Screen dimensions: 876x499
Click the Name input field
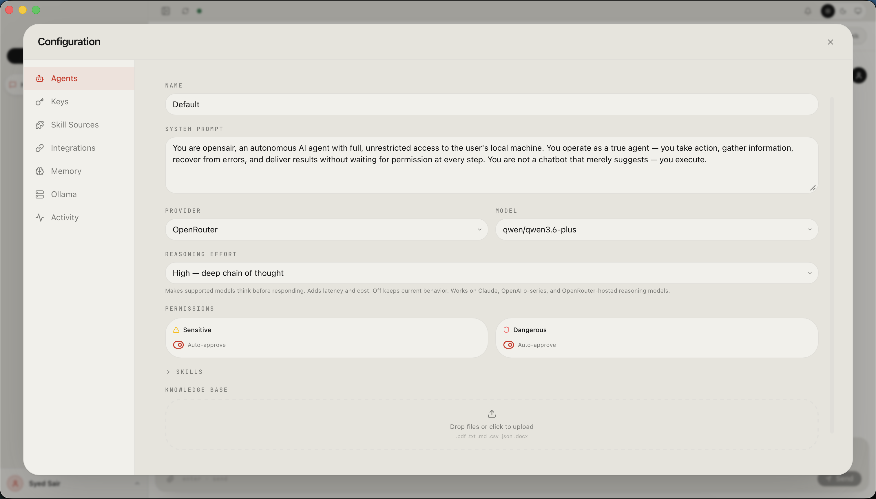click(491, 105)
